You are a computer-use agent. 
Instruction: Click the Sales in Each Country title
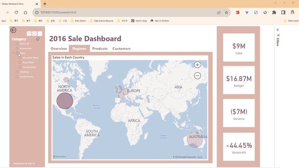pos(68,57)
